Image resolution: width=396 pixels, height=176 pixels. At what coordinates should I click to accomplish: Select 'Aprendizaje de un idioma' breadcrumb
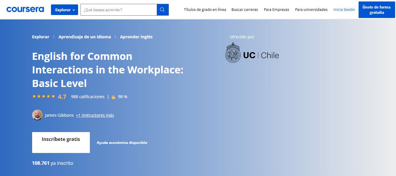coord(85,37)
